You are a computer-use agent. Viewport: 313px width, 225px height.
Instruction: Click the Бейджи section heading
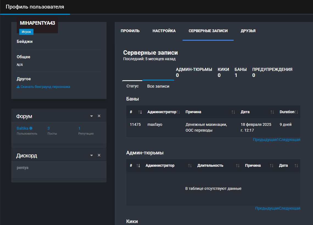point(24,41)
